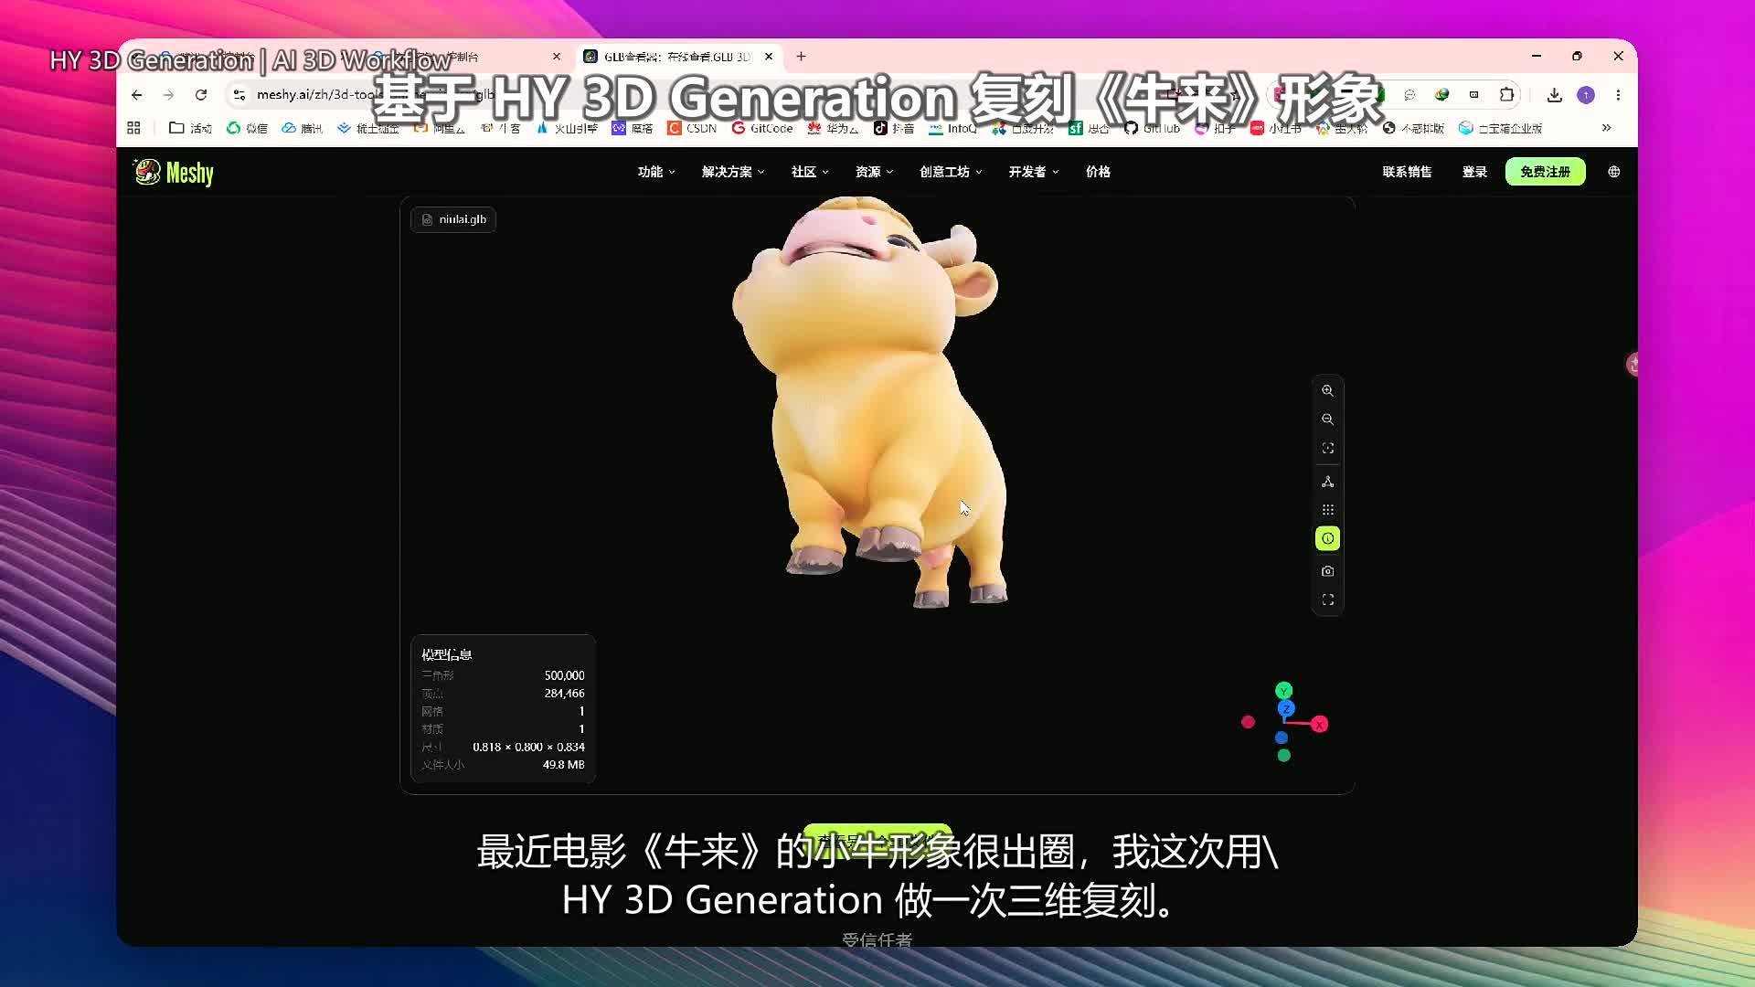1755x987 pixels.
Task: Open the 小红书 bookmark
Action: point(1275,128)
